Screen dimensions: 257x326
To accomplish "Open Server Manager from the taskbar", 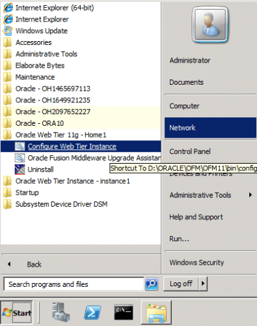I will [x=61, y=312].
